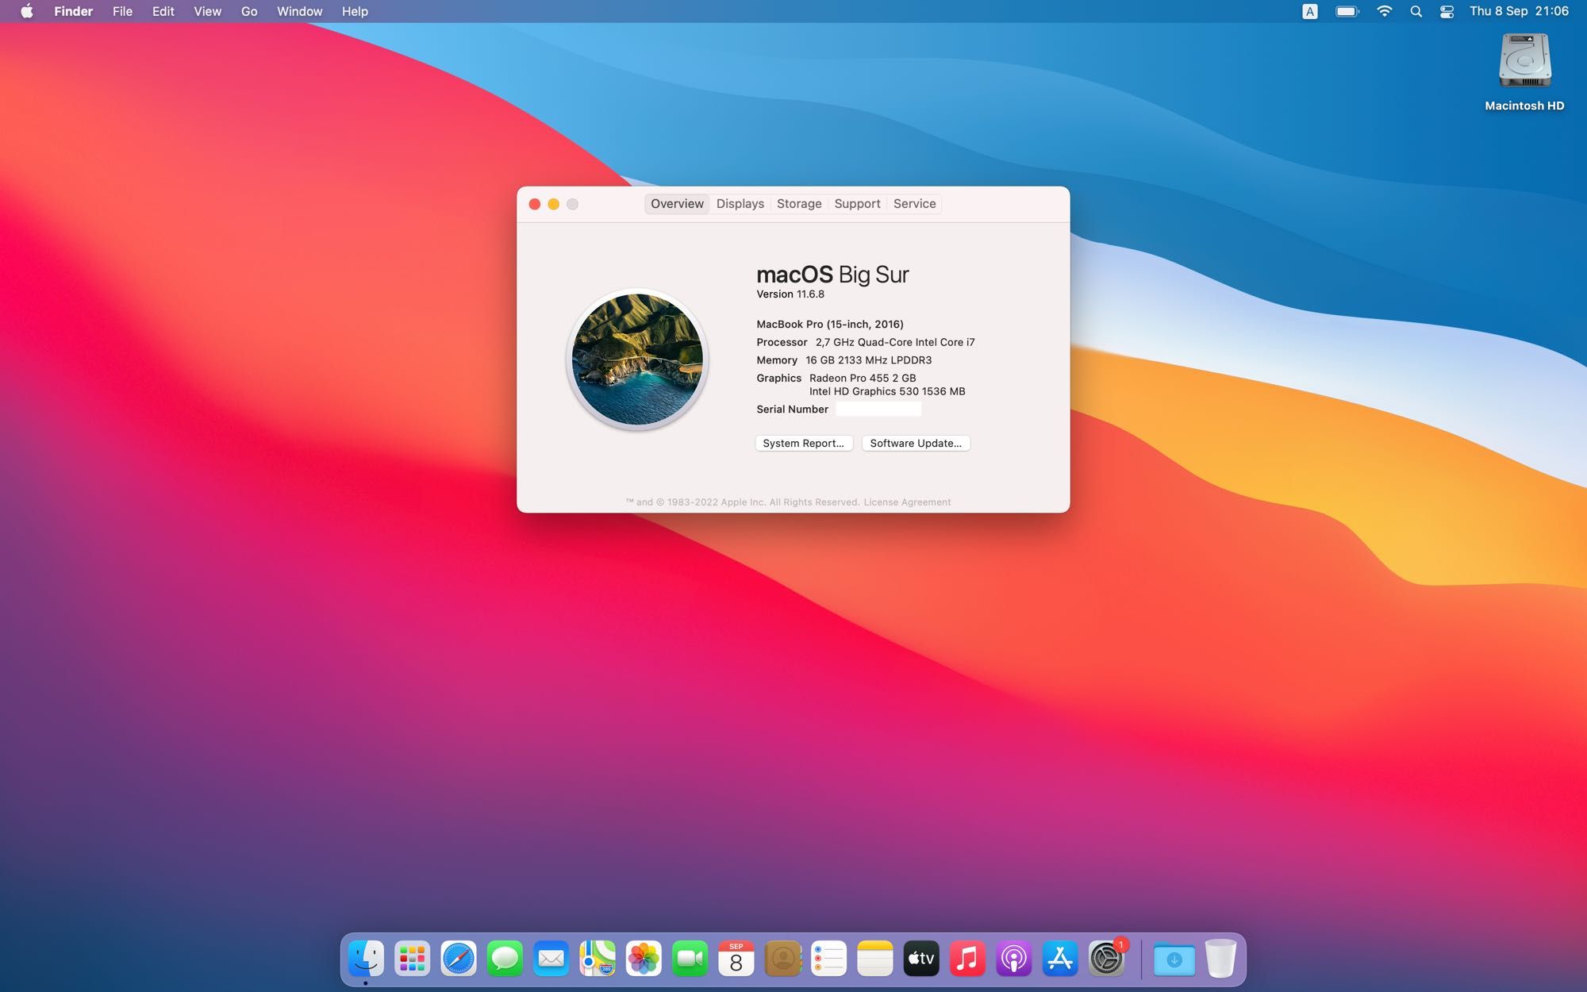The height and width of the screenshot is (992, 1587).
Task: Open the File menu
Action: 122,11
